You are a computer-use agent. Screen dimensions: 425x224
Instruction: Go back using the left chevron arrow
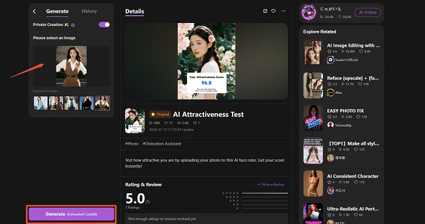tap(34, 11)
